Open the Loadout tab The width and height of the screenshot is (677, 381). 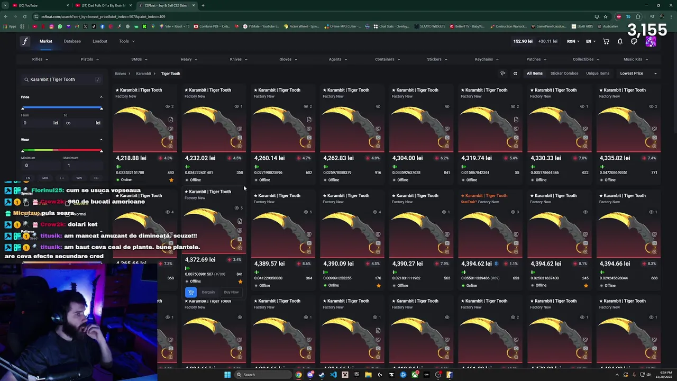coord(100,41)
